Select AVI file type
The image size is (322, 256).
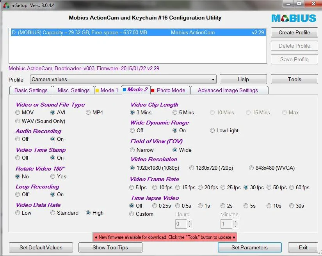click(x=58, y=112)
